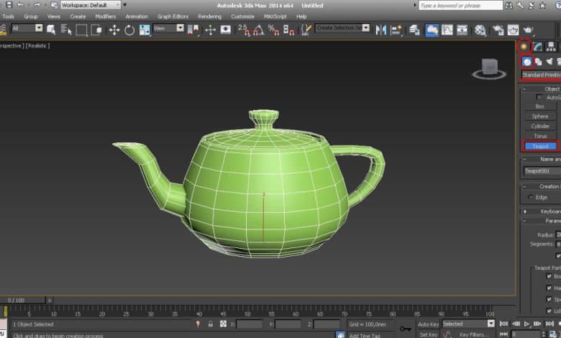Click Use Pivot Point Center icon
561x338 pixels.
(193, 29)
